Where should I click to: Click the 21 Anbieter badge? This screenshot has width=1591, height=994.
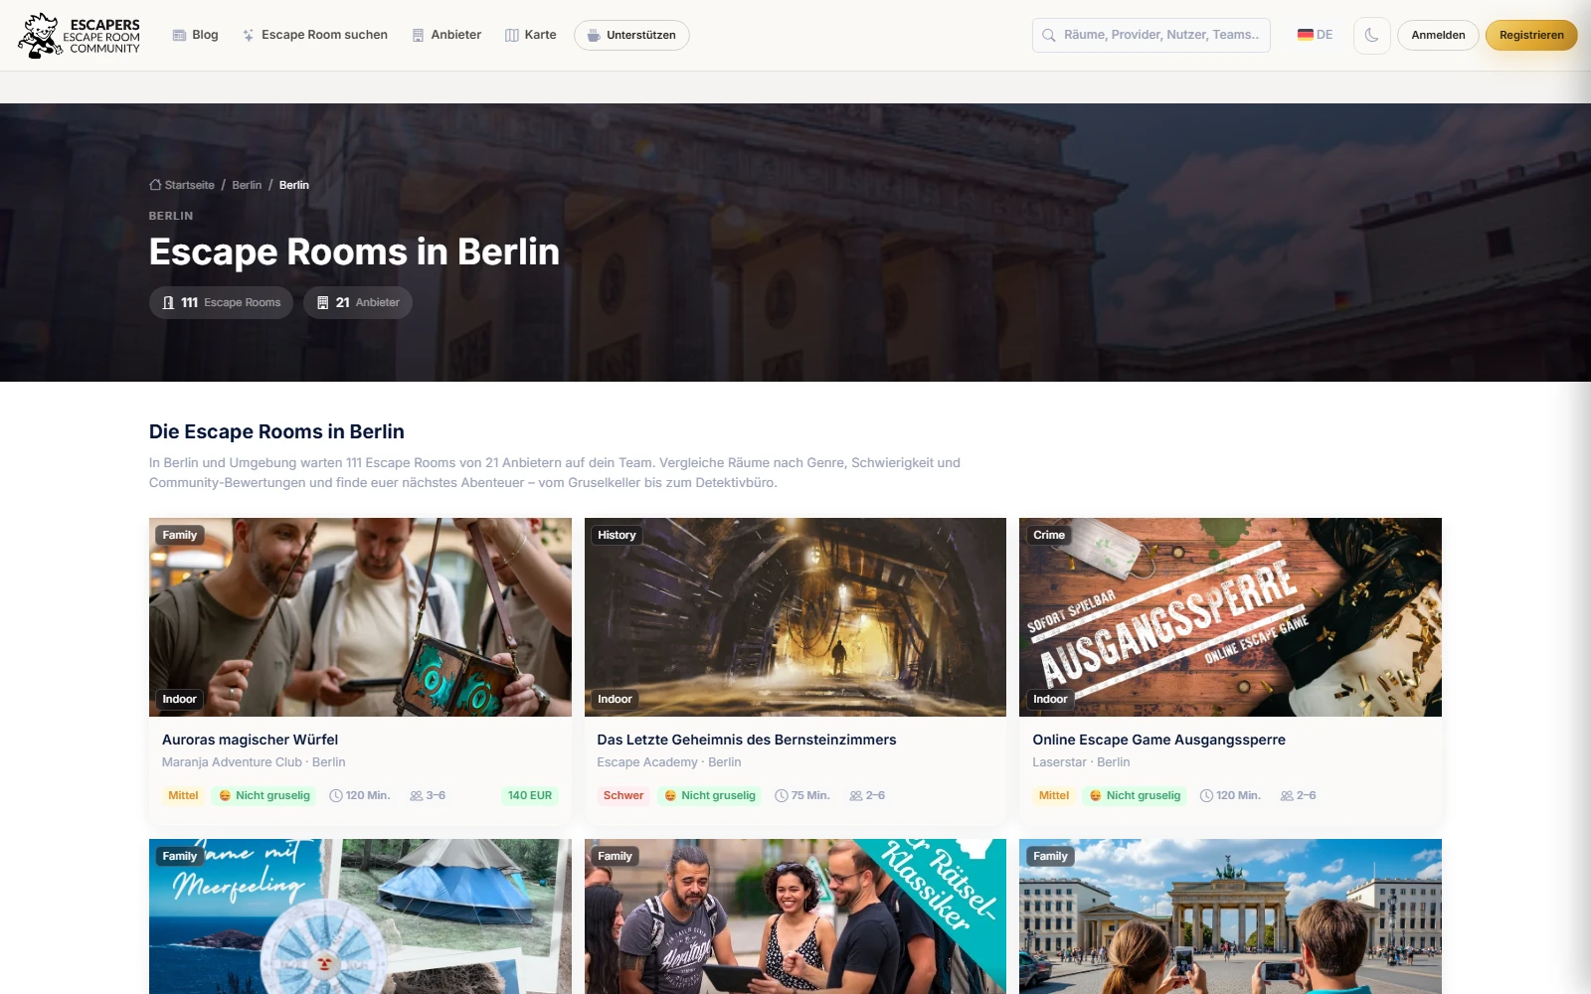[358, 302]
